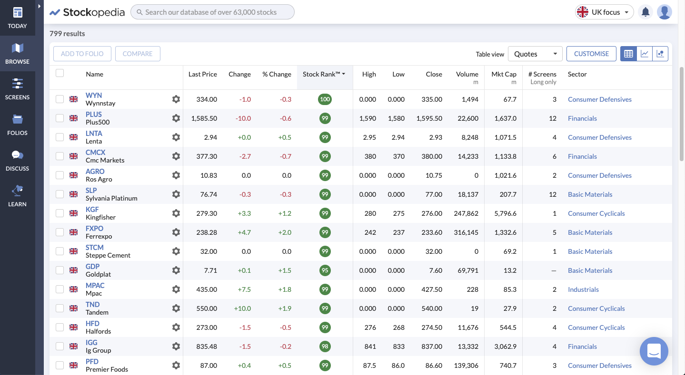Switch to table grid view
Viewport: 685px width, 375px height.
pyautogui.click(x=628, y=54)
